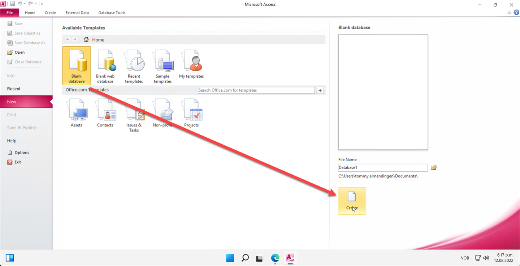This screenshot has width=520, height=266.
Task: Switch to the Create ribbon tab
Action: click(x=50, y=13)
